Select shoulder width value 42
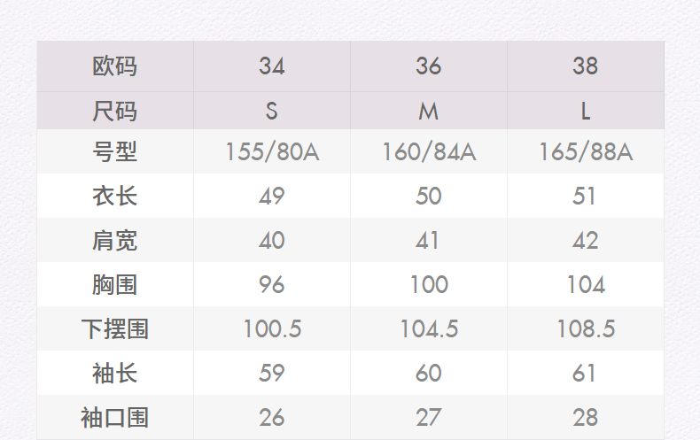 click(585, 240)
